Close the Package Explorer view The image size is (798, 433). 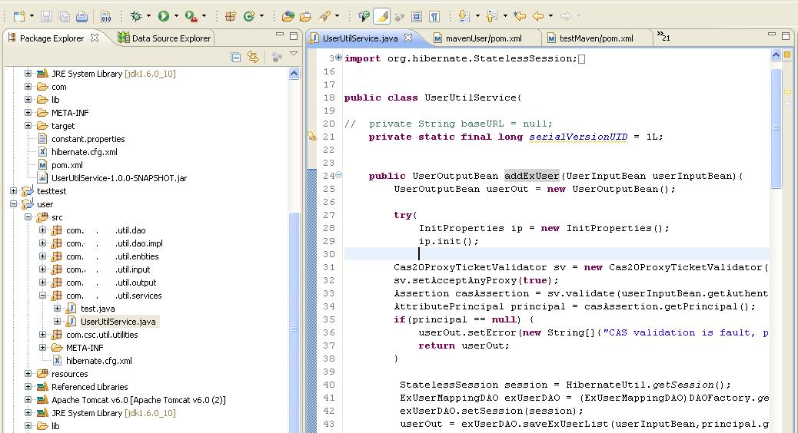(94, 38)
